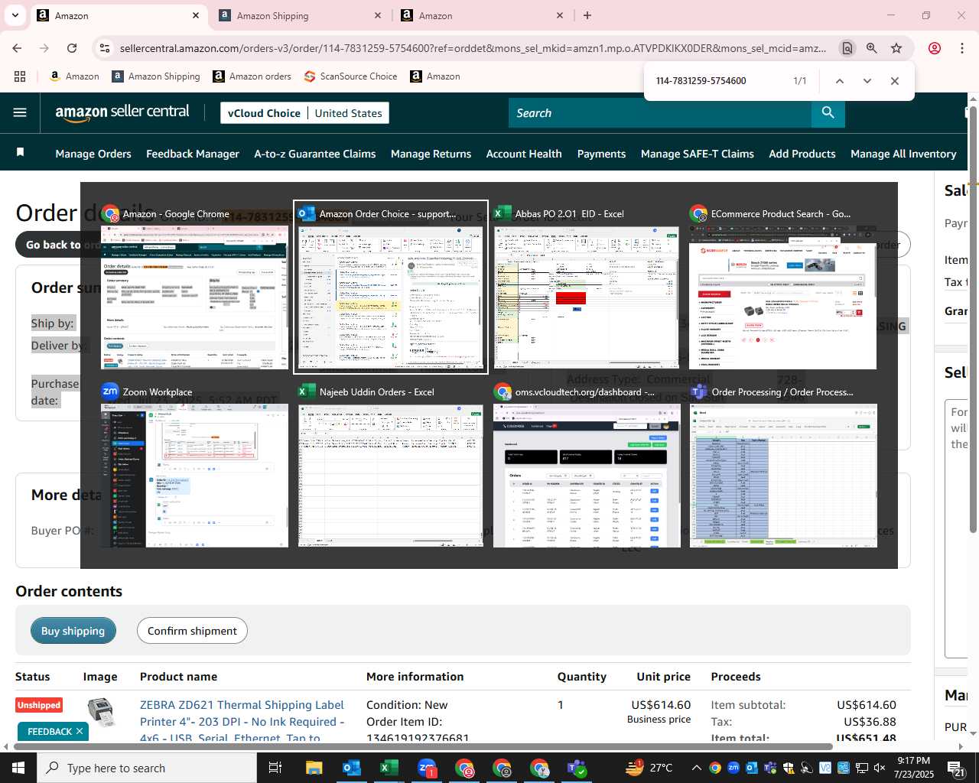979x783 pixels.
Task: Open Chrome profile avatar icon
Action: click(x=934, y=48)
